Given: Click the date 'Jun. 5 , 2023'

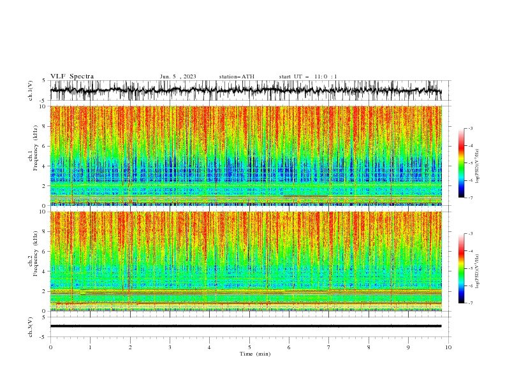Looking at the screenshot, I should point(178,76).
